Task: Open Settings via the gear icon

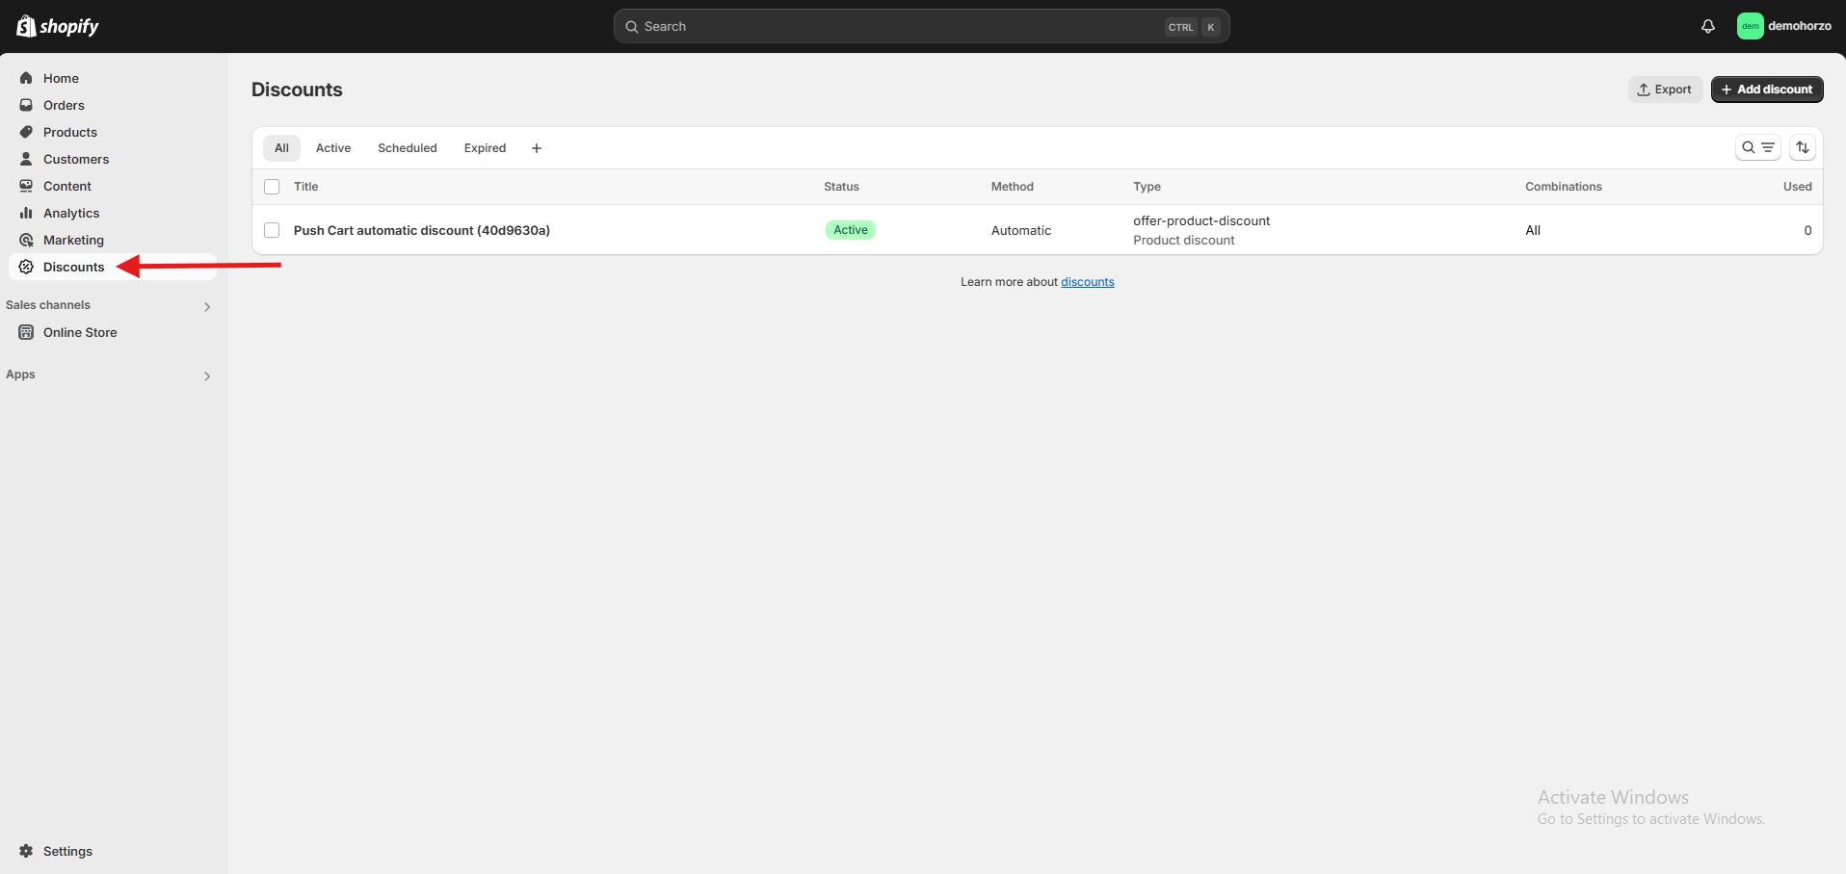Action: (x=26, y=851)
